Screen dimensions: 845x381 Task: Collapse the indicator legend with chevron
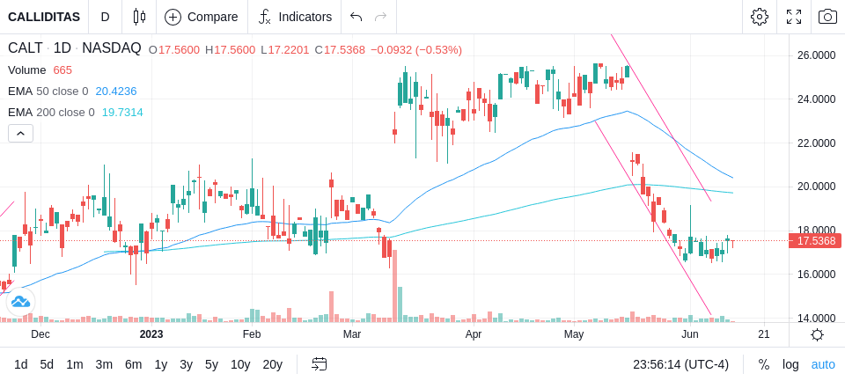click(20, 133)
